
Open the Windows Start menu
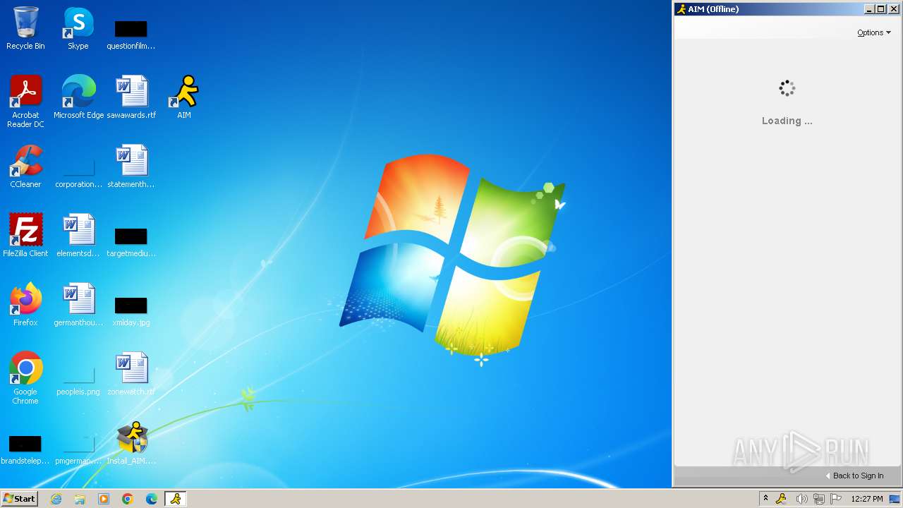[20, 499]
